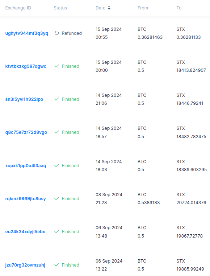Open exchange eu24k34xdyjl5ebx

tap(25, 232)
